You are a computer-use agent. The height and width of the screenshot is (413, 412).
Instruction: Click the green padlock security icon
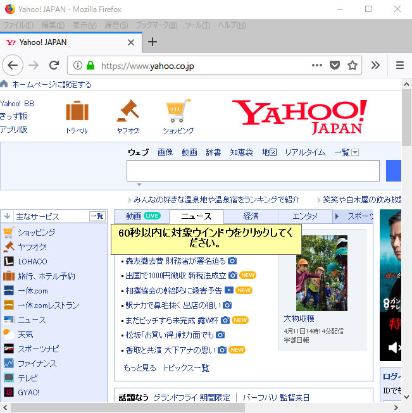click(x=91, y=65)
